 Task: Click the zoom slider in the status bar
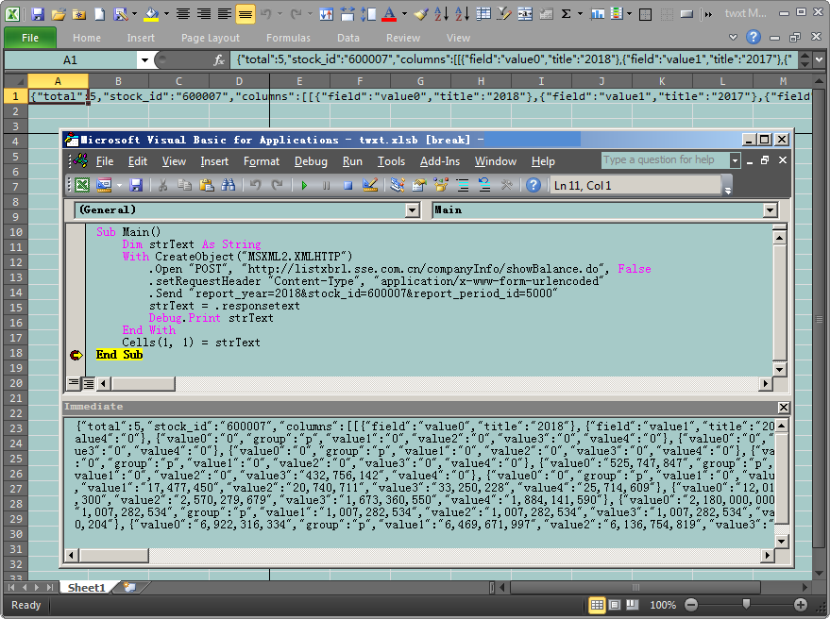tap(746, 605)
